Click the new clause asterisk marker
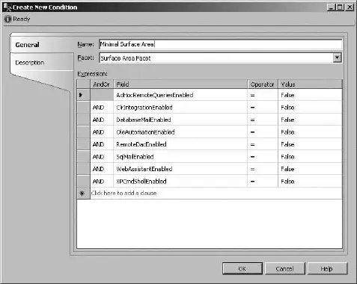 [82, 194]
